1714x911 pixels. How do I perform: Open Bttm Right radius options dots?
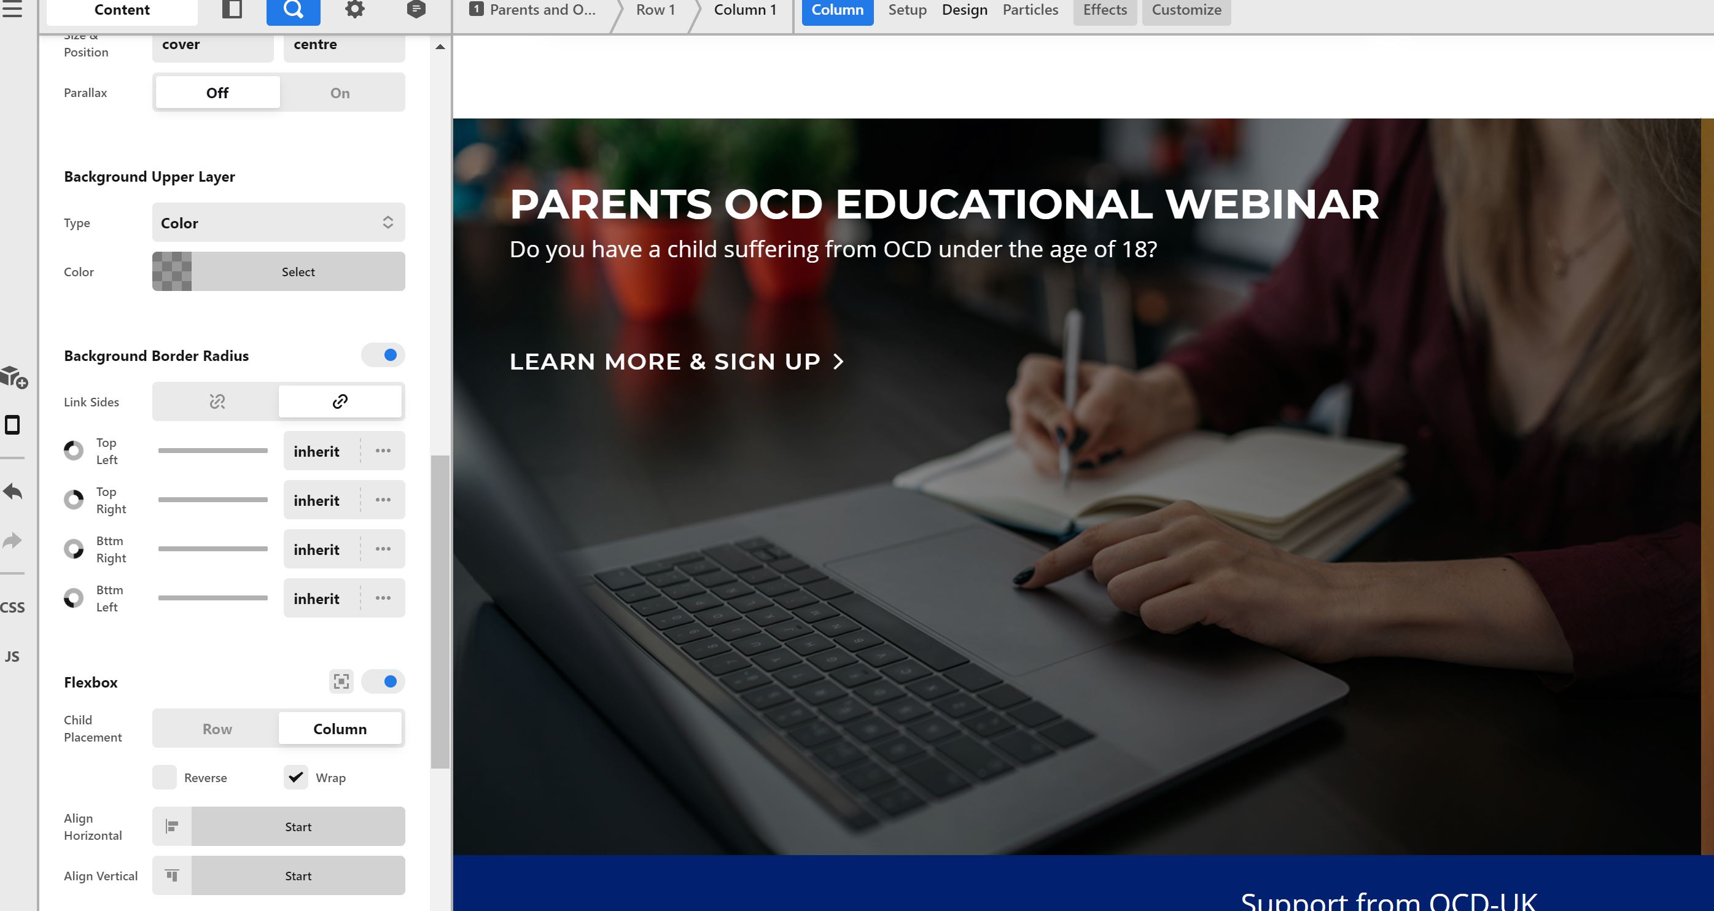coord(383,549)
